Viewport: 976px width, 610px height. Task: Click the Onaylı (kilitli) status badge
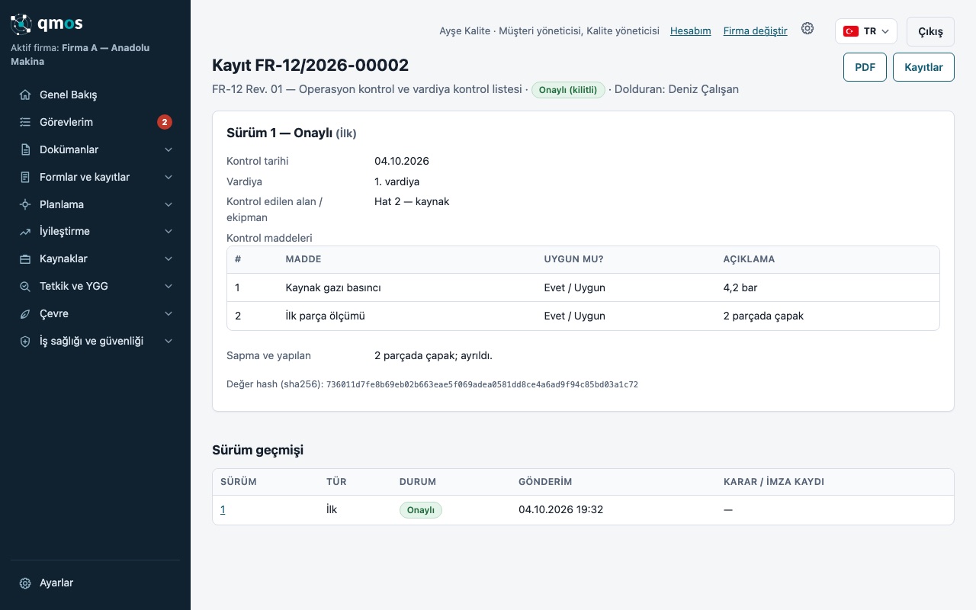(568, 90)
